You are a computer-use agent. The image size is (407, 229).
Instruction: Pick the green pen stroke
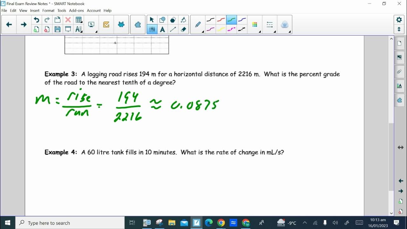(x=231, y=20)
